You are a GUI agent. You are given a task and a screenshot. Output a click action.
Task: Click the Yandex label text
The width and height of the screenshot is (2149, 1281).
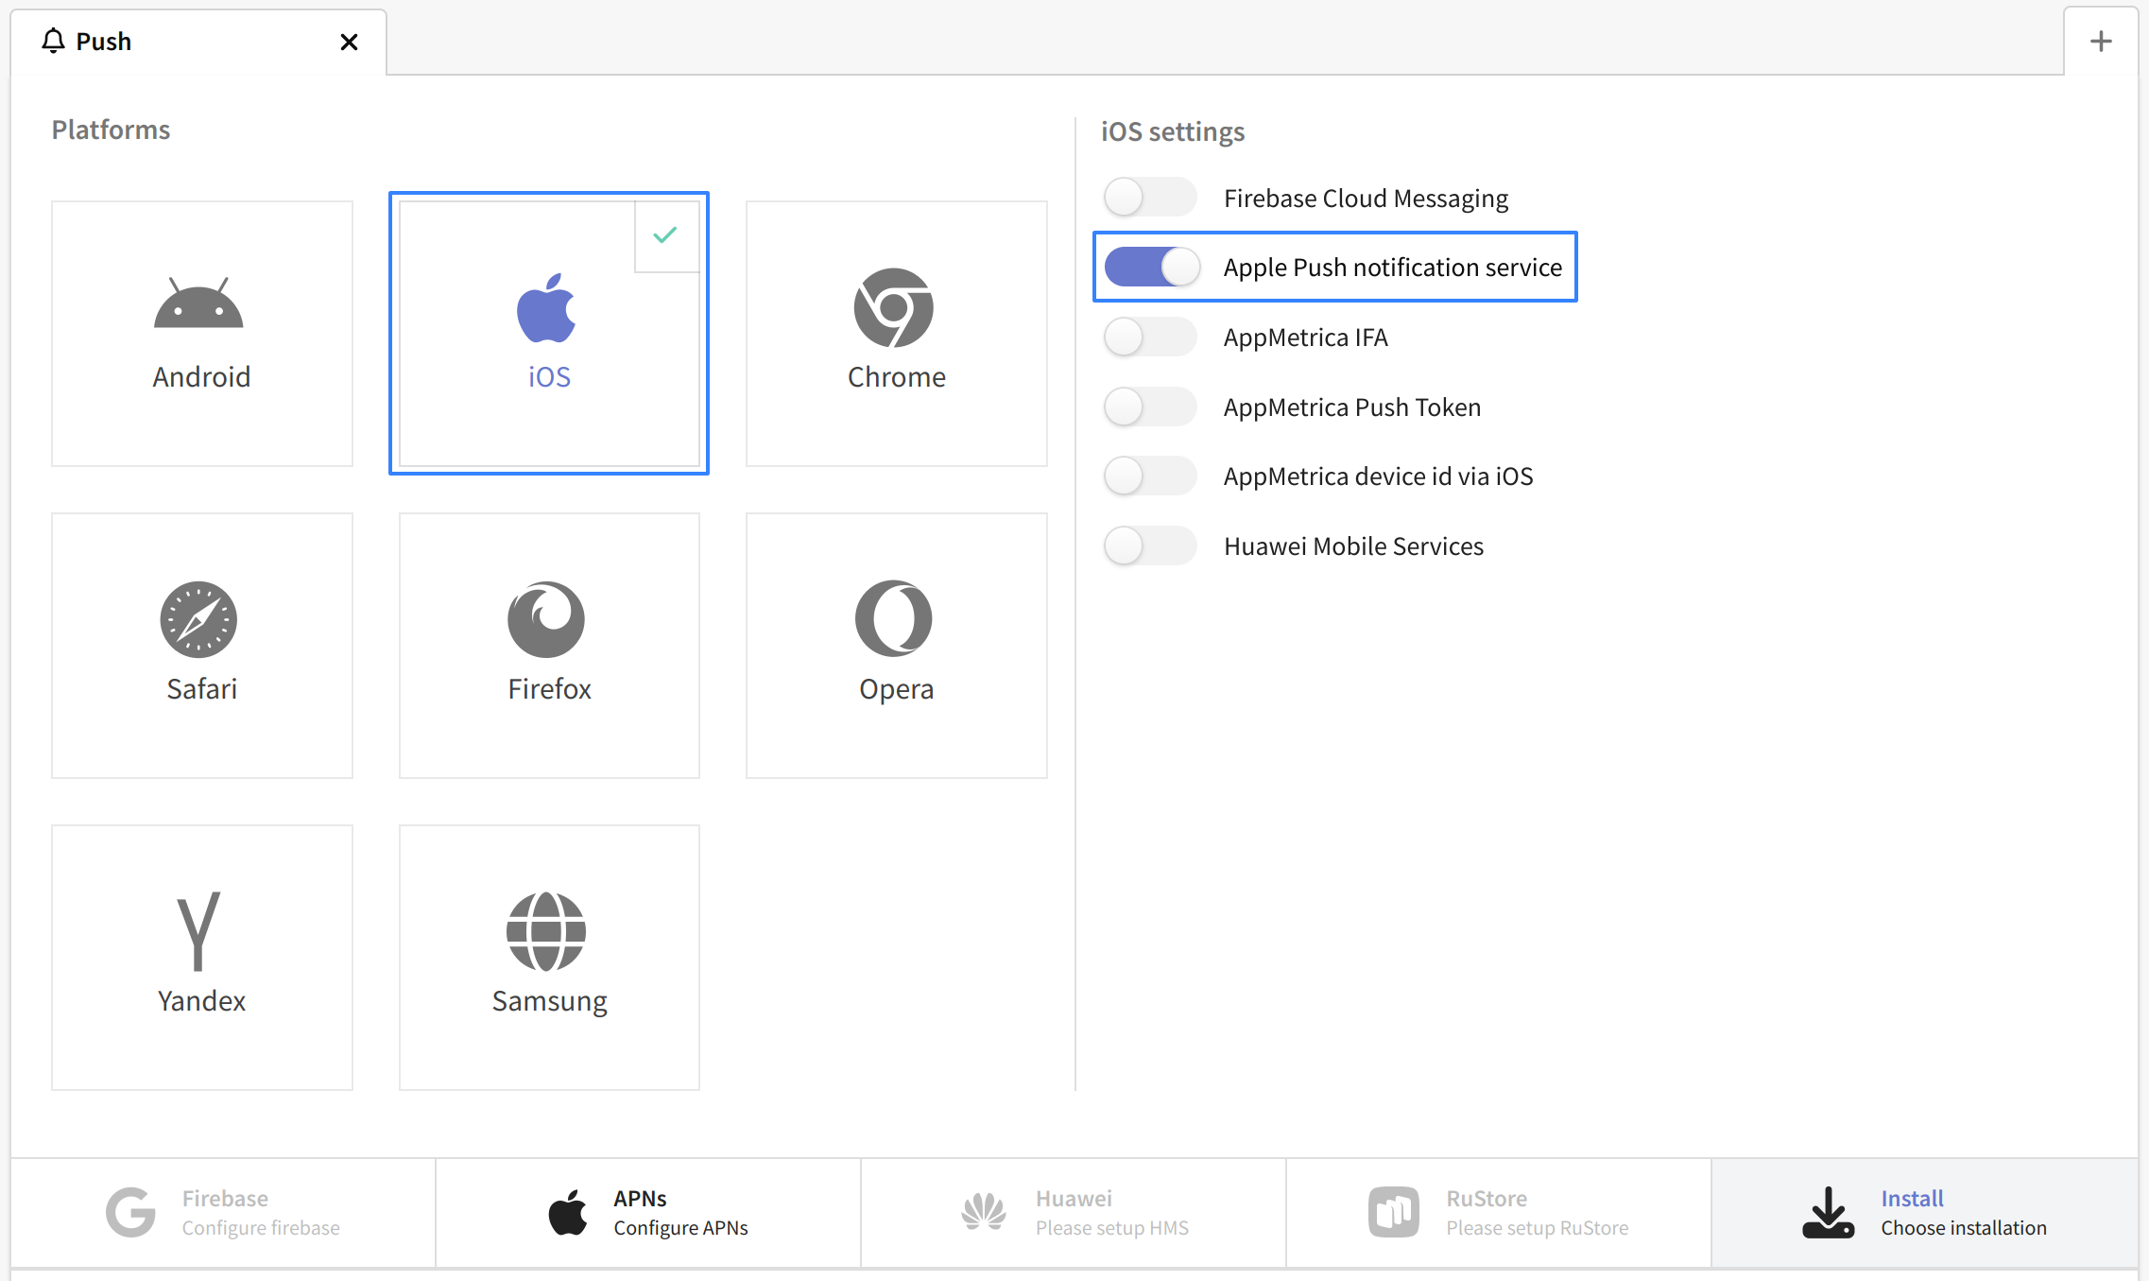(201, 1000)
